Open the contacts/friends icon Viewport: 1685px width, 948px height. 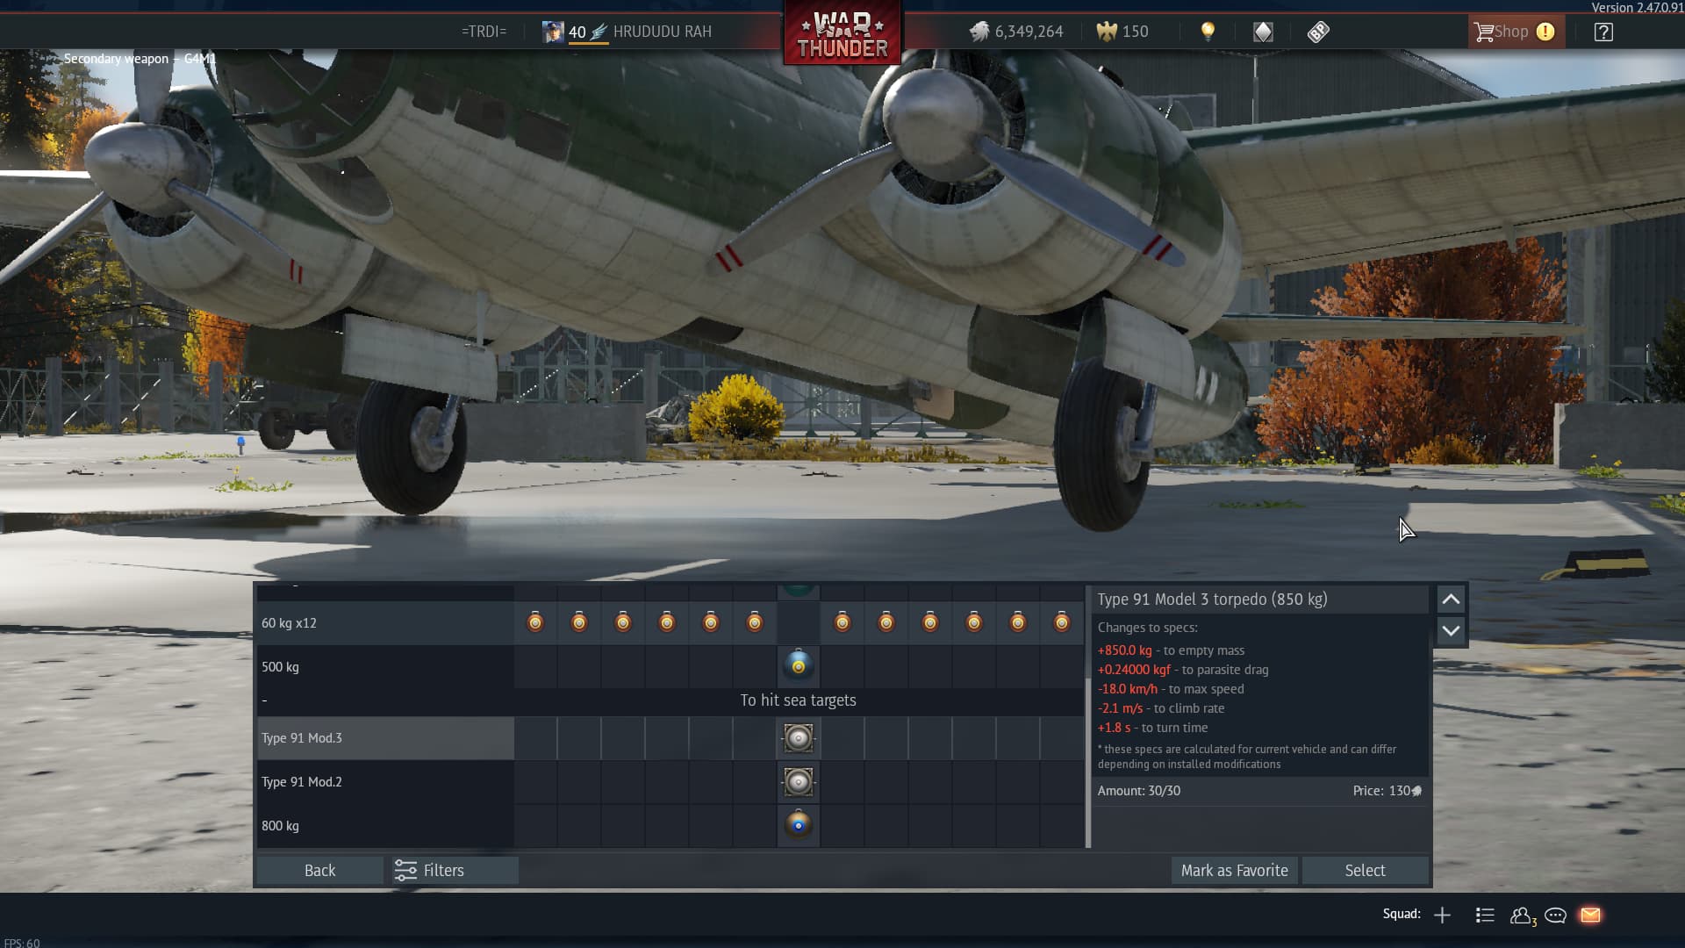(x=1523, y=916)
